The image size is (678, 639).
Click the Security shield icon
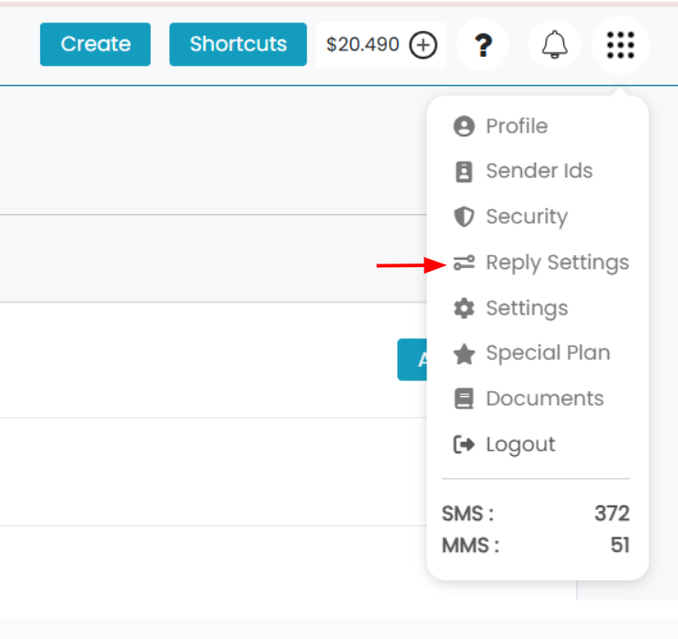(x=464, y=217)
